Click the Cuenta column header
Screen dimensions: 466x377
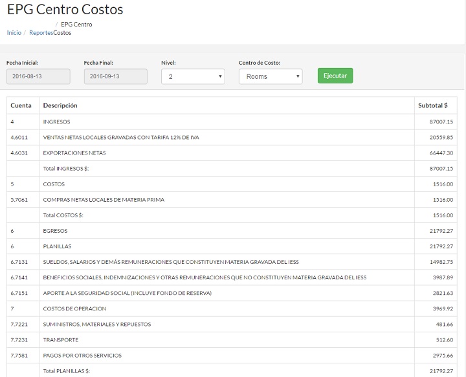(x=21, y=105)
